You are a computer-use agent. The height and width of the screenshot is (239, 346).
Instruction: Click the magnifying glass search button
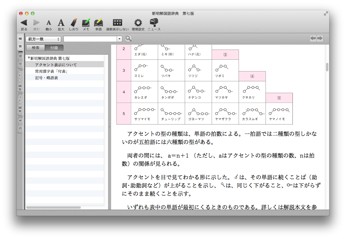(x=128, y=38)
